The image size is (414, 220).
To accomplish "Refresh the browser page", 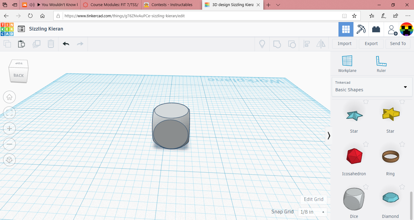I will (x=30, y=16).
